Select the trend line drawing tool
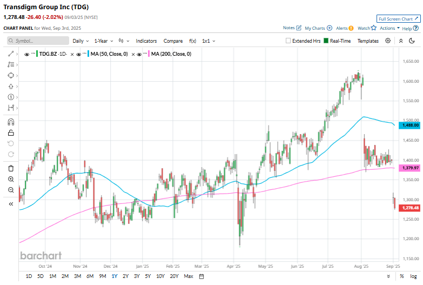 point(11,54)
